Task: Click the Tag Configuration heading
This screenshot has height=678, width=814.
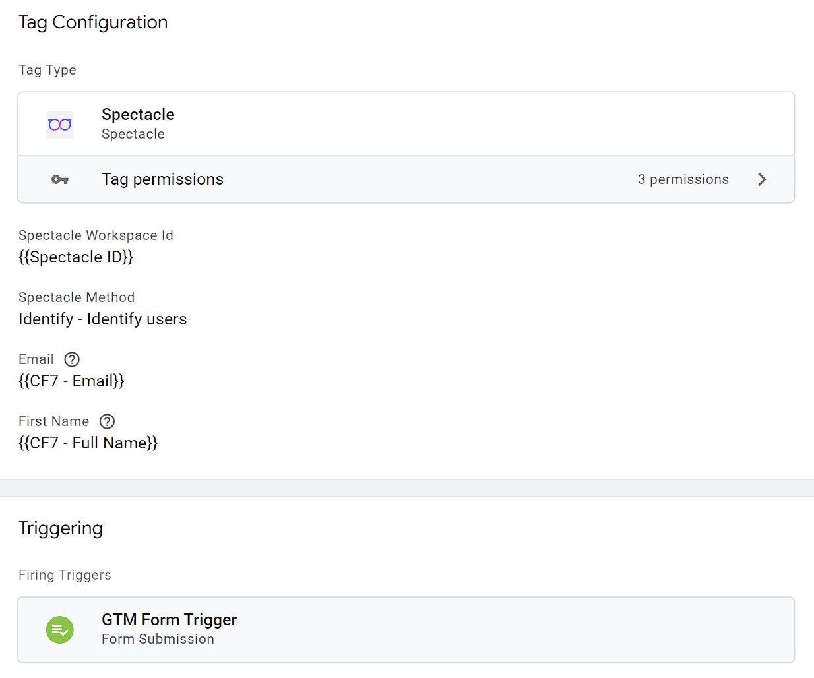Action: coord(93,22)
